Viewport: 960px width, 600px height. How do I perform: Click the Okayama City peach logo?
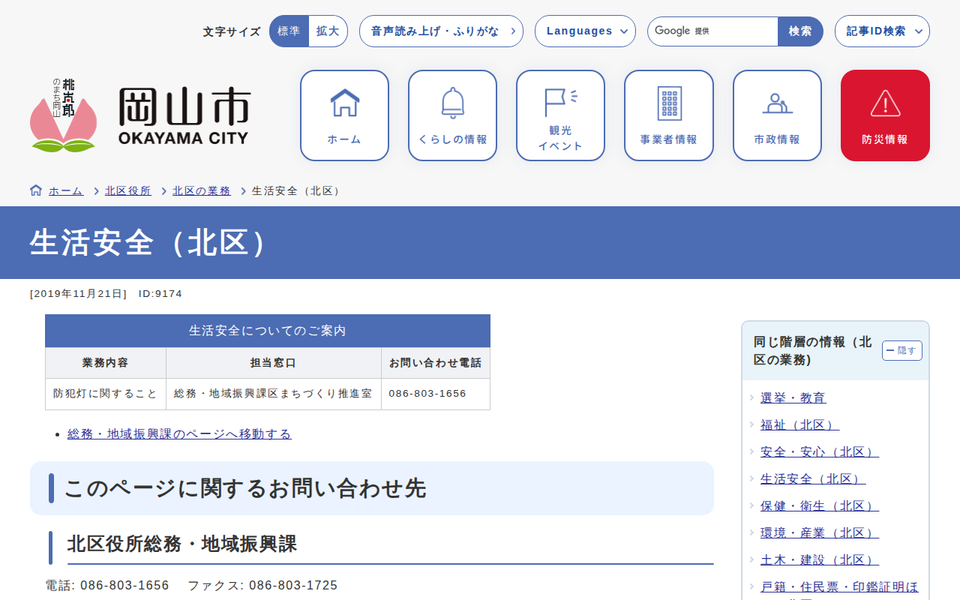point(63,116)
